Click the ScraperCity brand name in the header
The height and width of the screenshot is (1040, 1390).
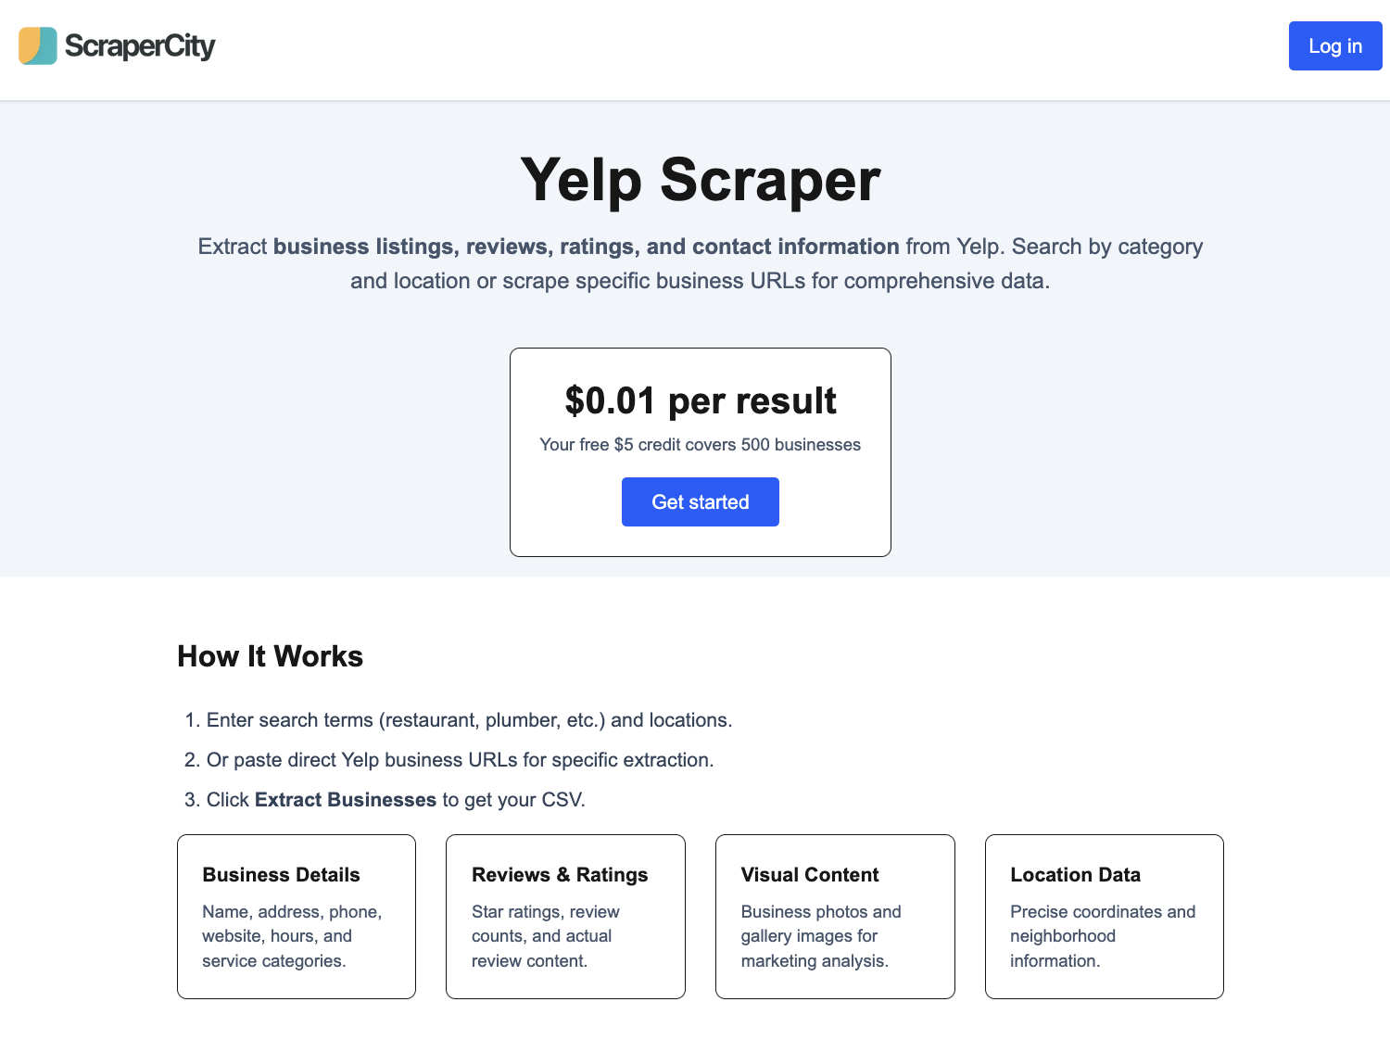[x=141, y=45]
